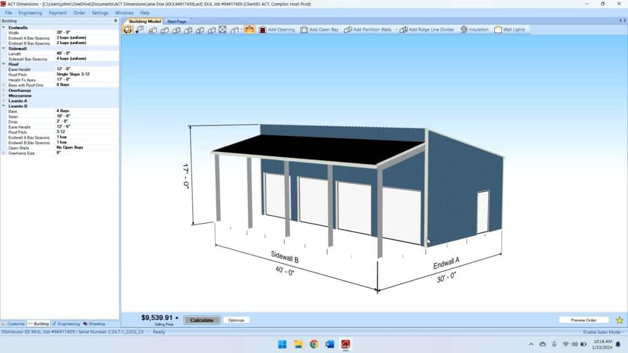
Task: Toggle the highlighted orange building view button
Action: (x=250, y=29)
